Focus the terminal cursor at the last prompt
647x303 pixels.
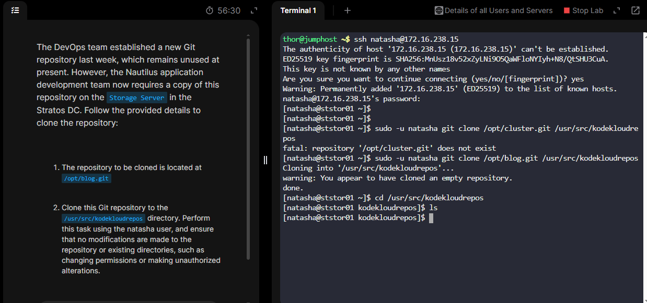click(x=431, y=218)
